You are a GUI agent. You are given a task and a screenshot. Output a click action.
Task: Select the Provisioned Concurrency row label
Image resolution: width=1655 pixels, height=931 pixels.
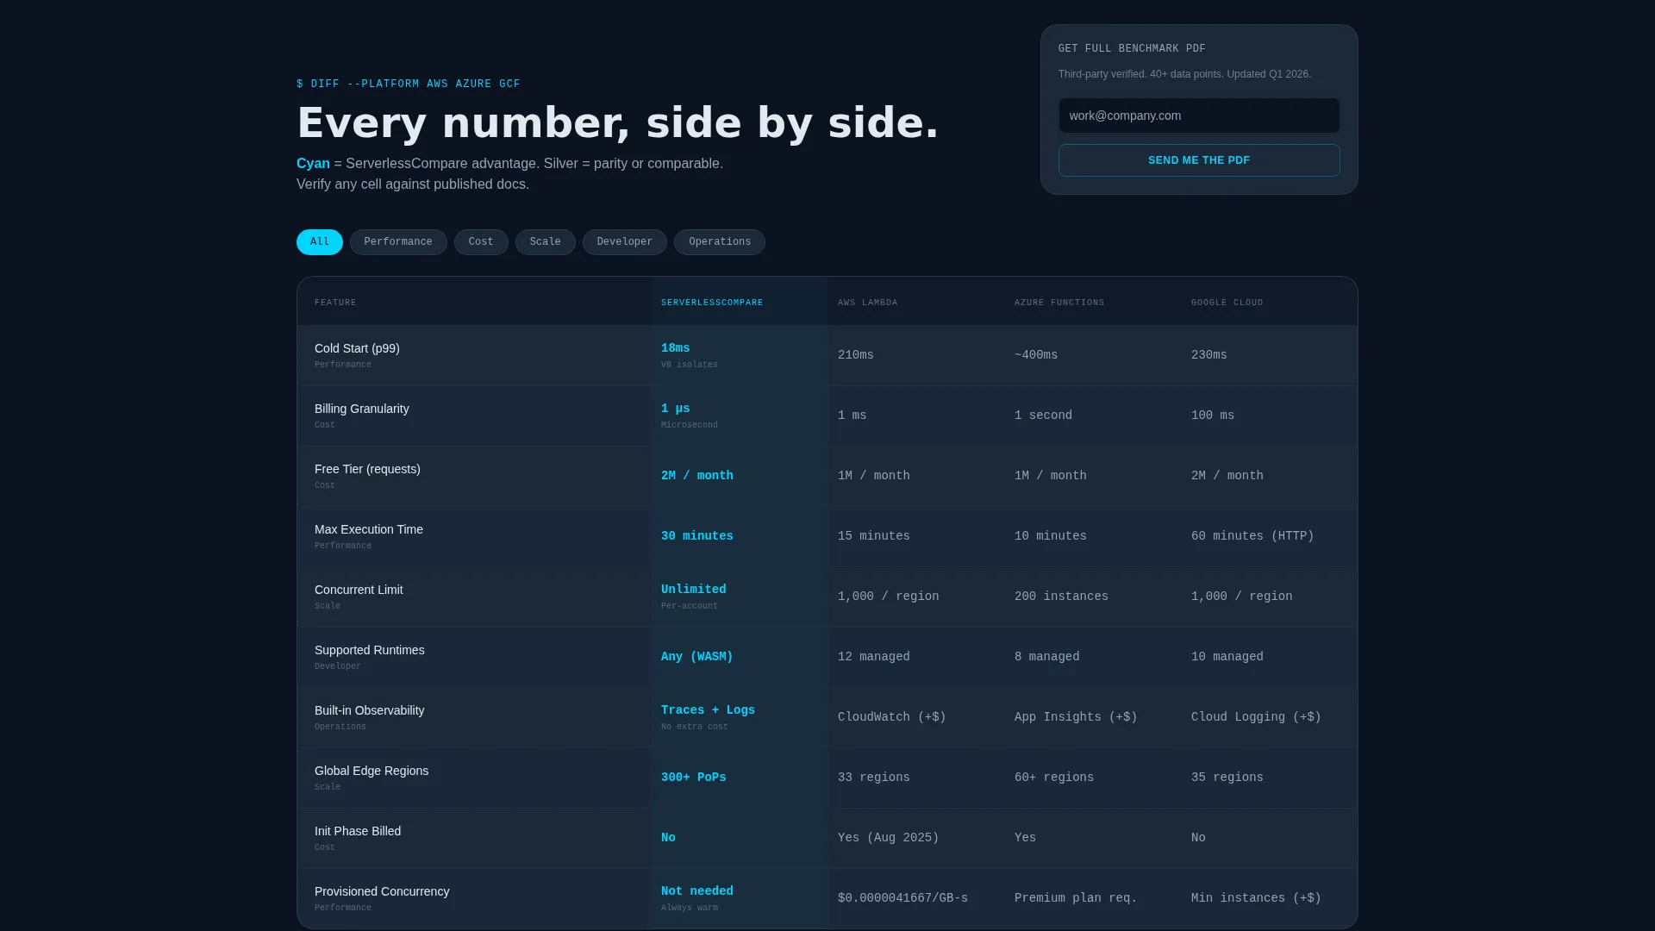click(382, 891)
